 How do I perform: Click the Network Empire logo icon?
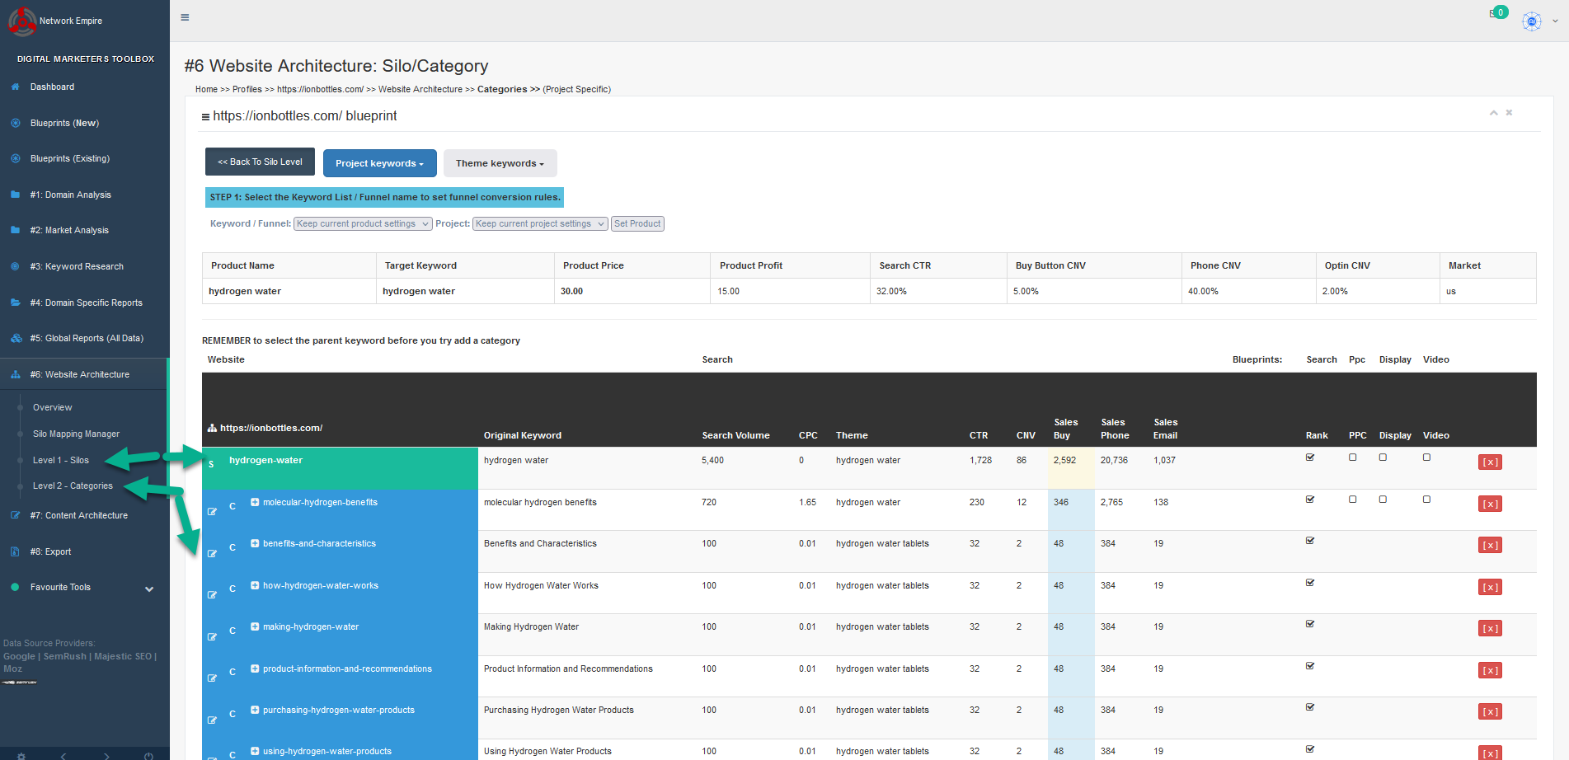(21, 21)
